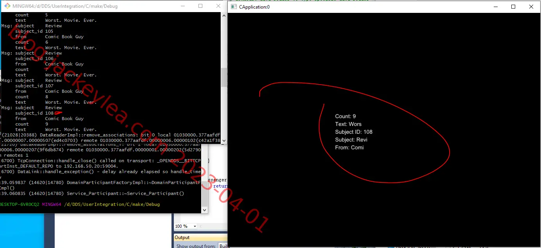
Task: Select the Output panel header
Action: 200,237
